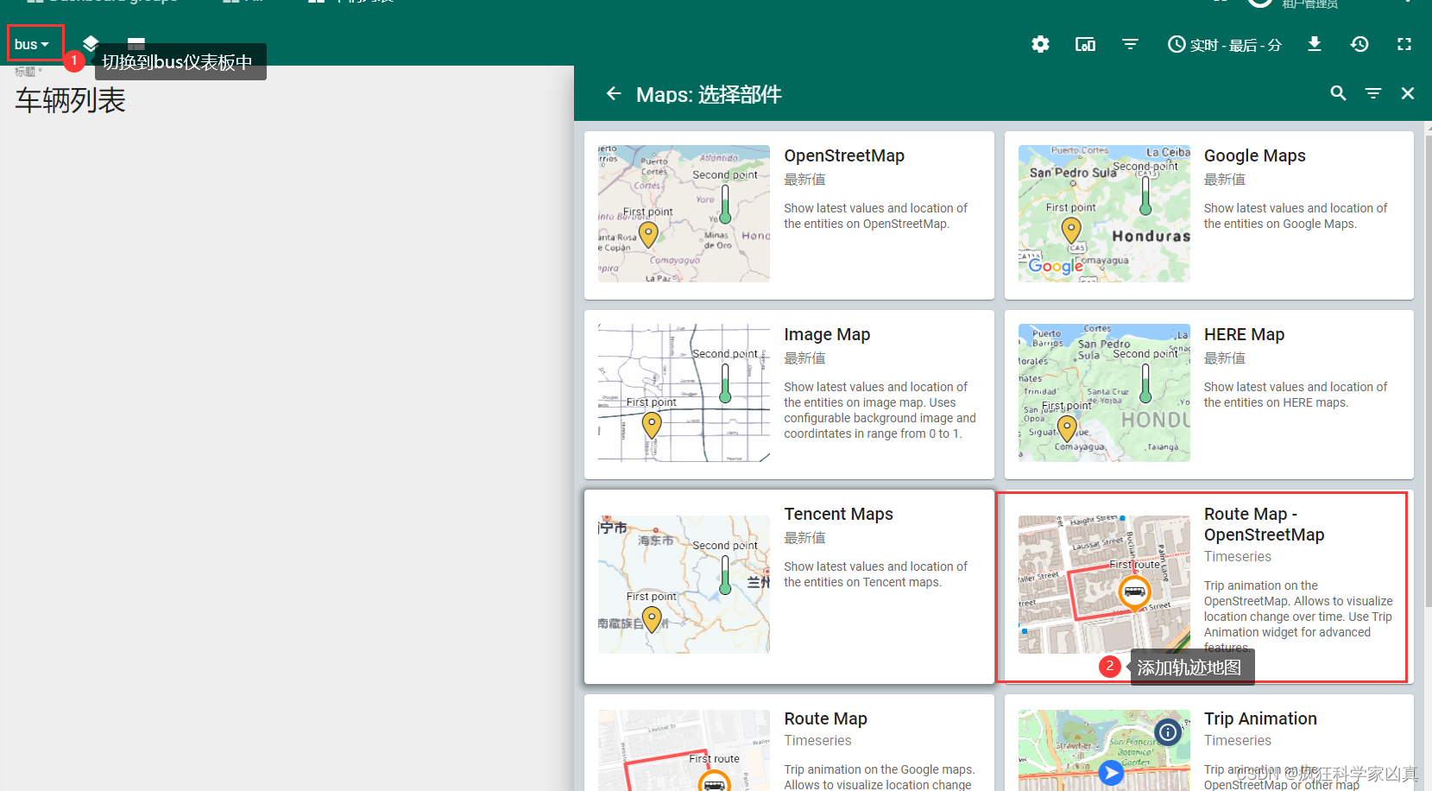Select the HERE Map widget title
1432x791 pixels.
1244,334
